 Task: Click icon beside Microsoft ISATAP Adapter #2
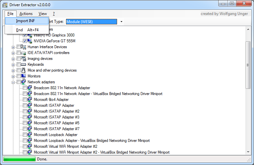(x=30, y=111)
